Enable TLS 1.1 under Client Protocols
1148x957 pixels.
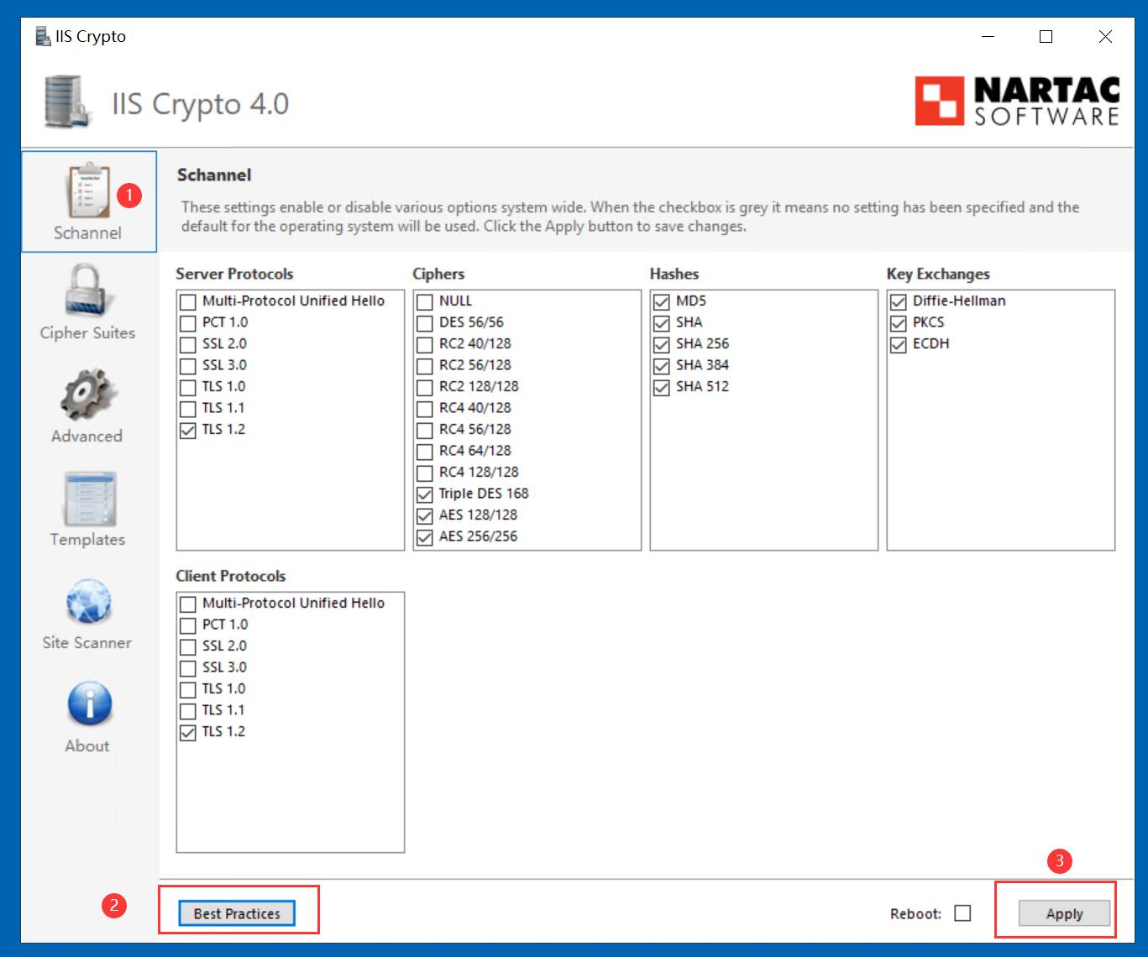point(188,711)
